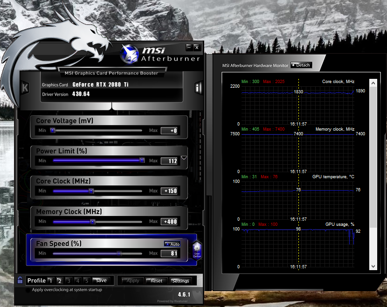Click the MSI Afterburner star logo
Viewport: 387px width, 307px height.
129,54
